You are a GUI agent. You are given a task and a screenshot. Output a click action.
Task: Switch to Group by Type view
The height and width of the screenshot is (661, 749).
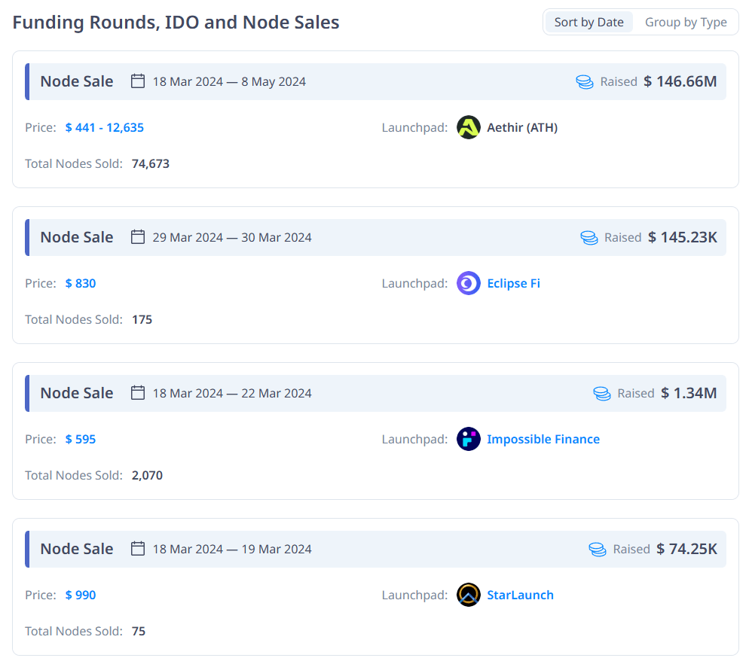coord(686,22)
